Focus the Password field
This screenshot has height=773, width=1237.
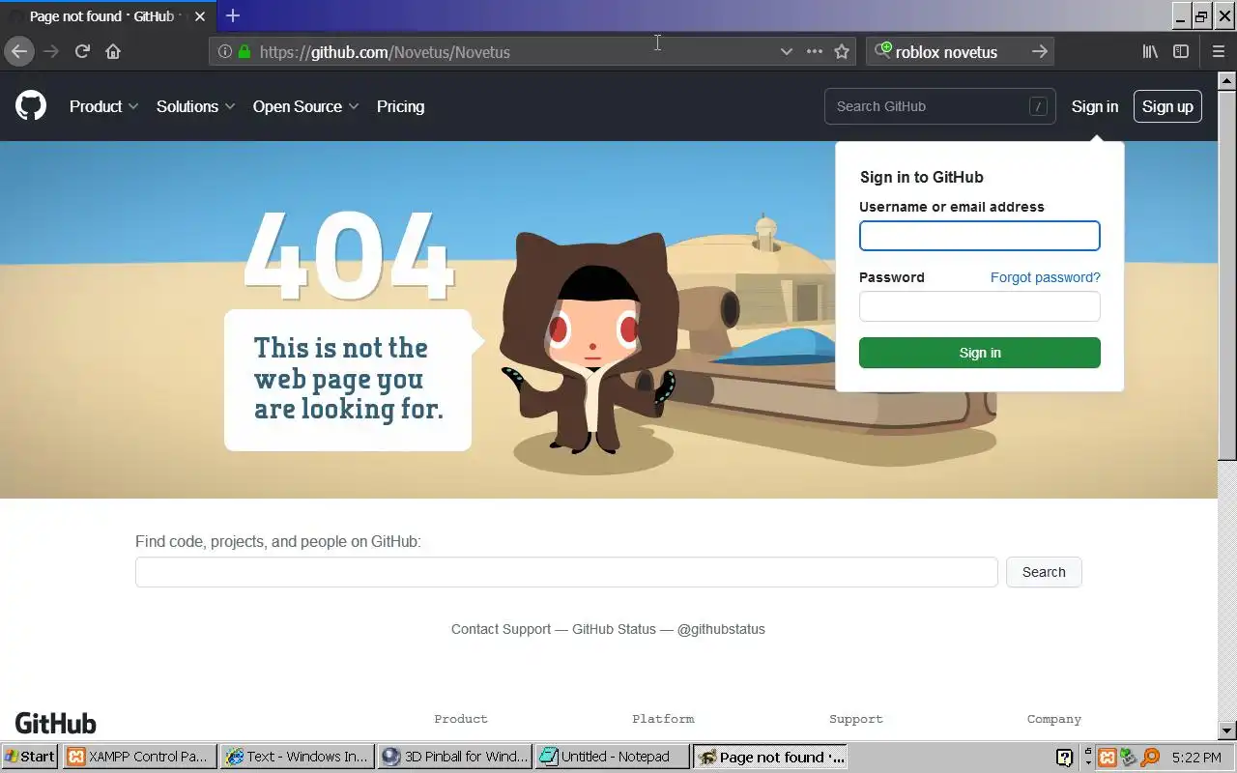[979, 306]
